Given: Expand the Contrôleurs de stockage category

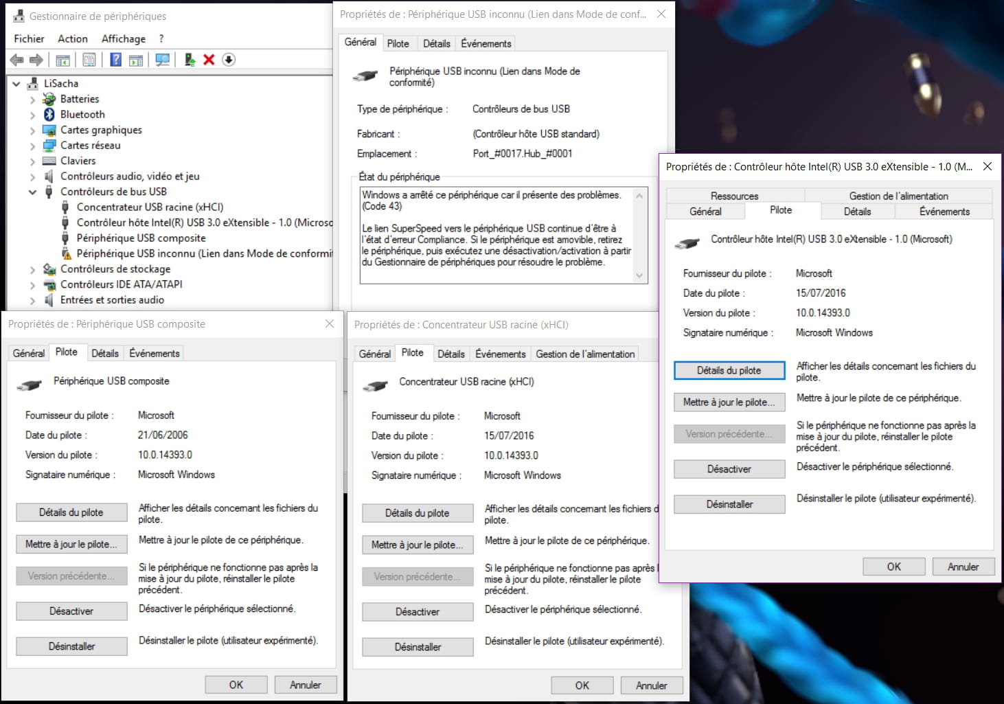Looking at the screenshot, I should [x=32, y=270].
